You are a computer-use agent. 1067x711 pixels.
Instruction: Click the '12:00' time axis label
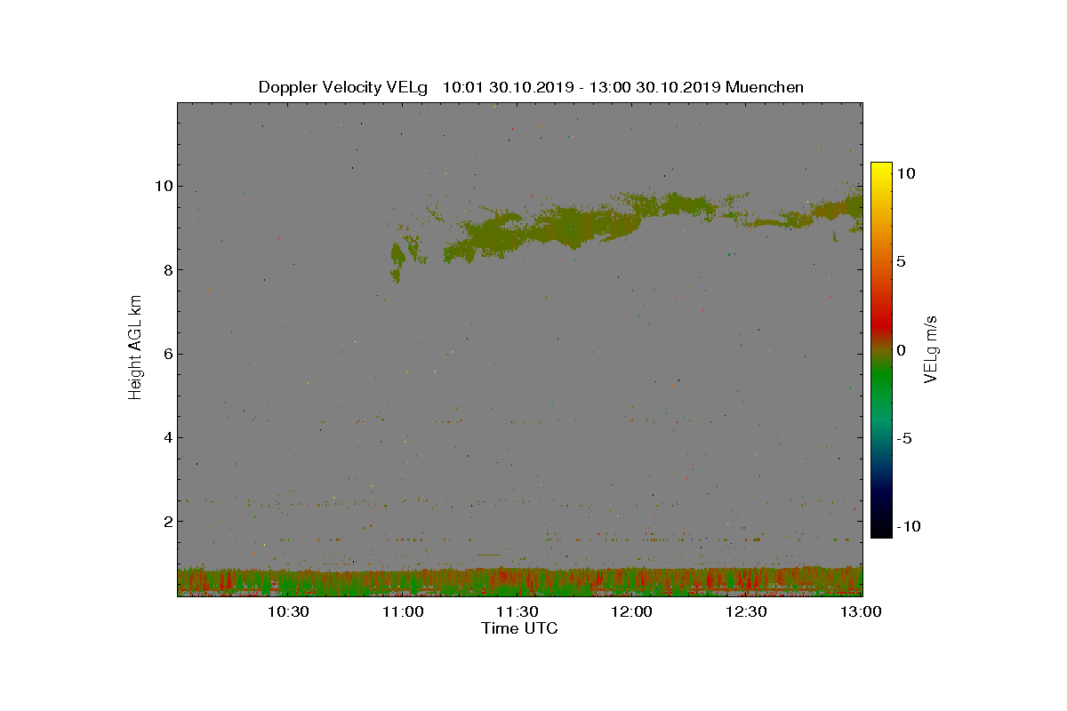[x=632, y=611]
